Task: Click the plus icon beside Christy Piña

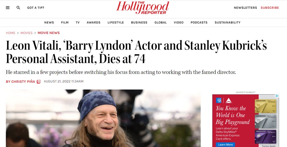Action: click(x=39, y=82)
